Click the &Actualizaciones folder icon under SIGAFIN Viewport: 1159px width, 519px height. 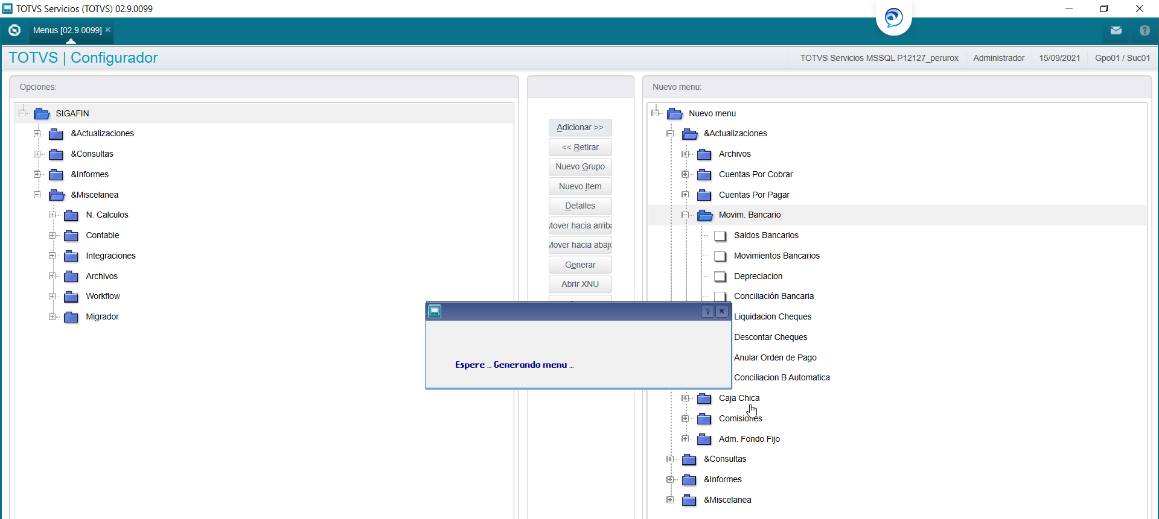56,134
